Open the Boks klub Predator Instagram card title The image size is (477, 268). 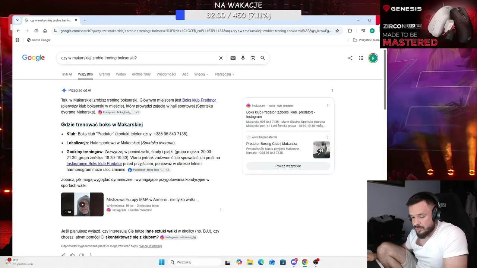(281, 114)
